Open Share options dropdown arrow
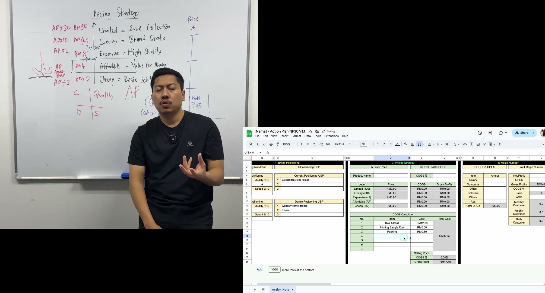545x293 pixels. coord(534,133)
